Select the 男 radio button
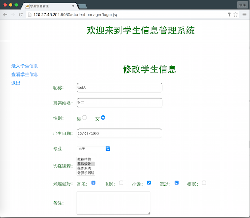 point(84,118)
